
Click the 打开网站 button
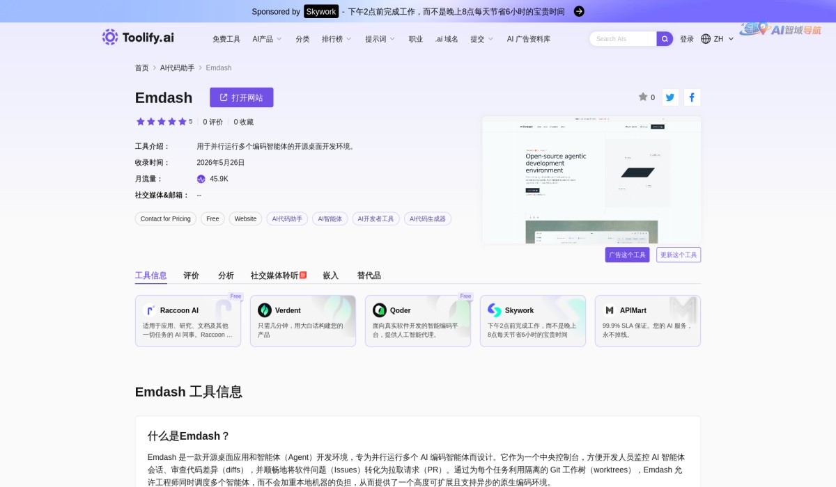(x=242, y=97)
